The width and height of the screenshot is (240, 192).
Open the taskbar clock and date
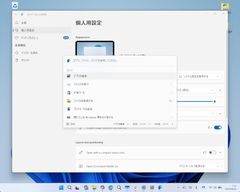click(231, 188)
